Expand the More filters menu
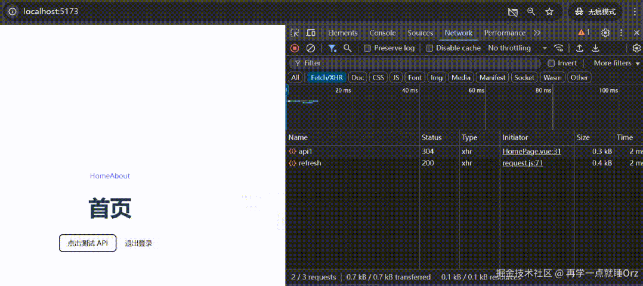Screen dimensions: 643x286 point(617,63)
